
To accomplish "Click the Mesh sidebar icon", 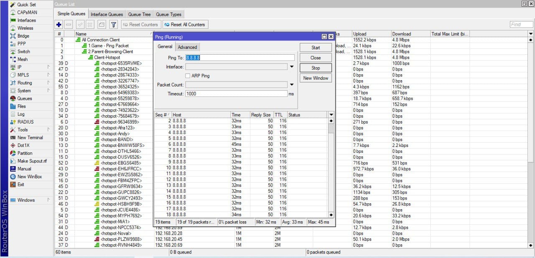I will point(13,59).
